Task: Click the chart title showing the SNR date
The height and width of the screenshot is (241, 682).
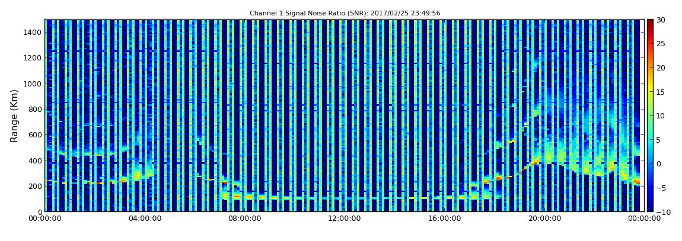Action: (345, 14)
